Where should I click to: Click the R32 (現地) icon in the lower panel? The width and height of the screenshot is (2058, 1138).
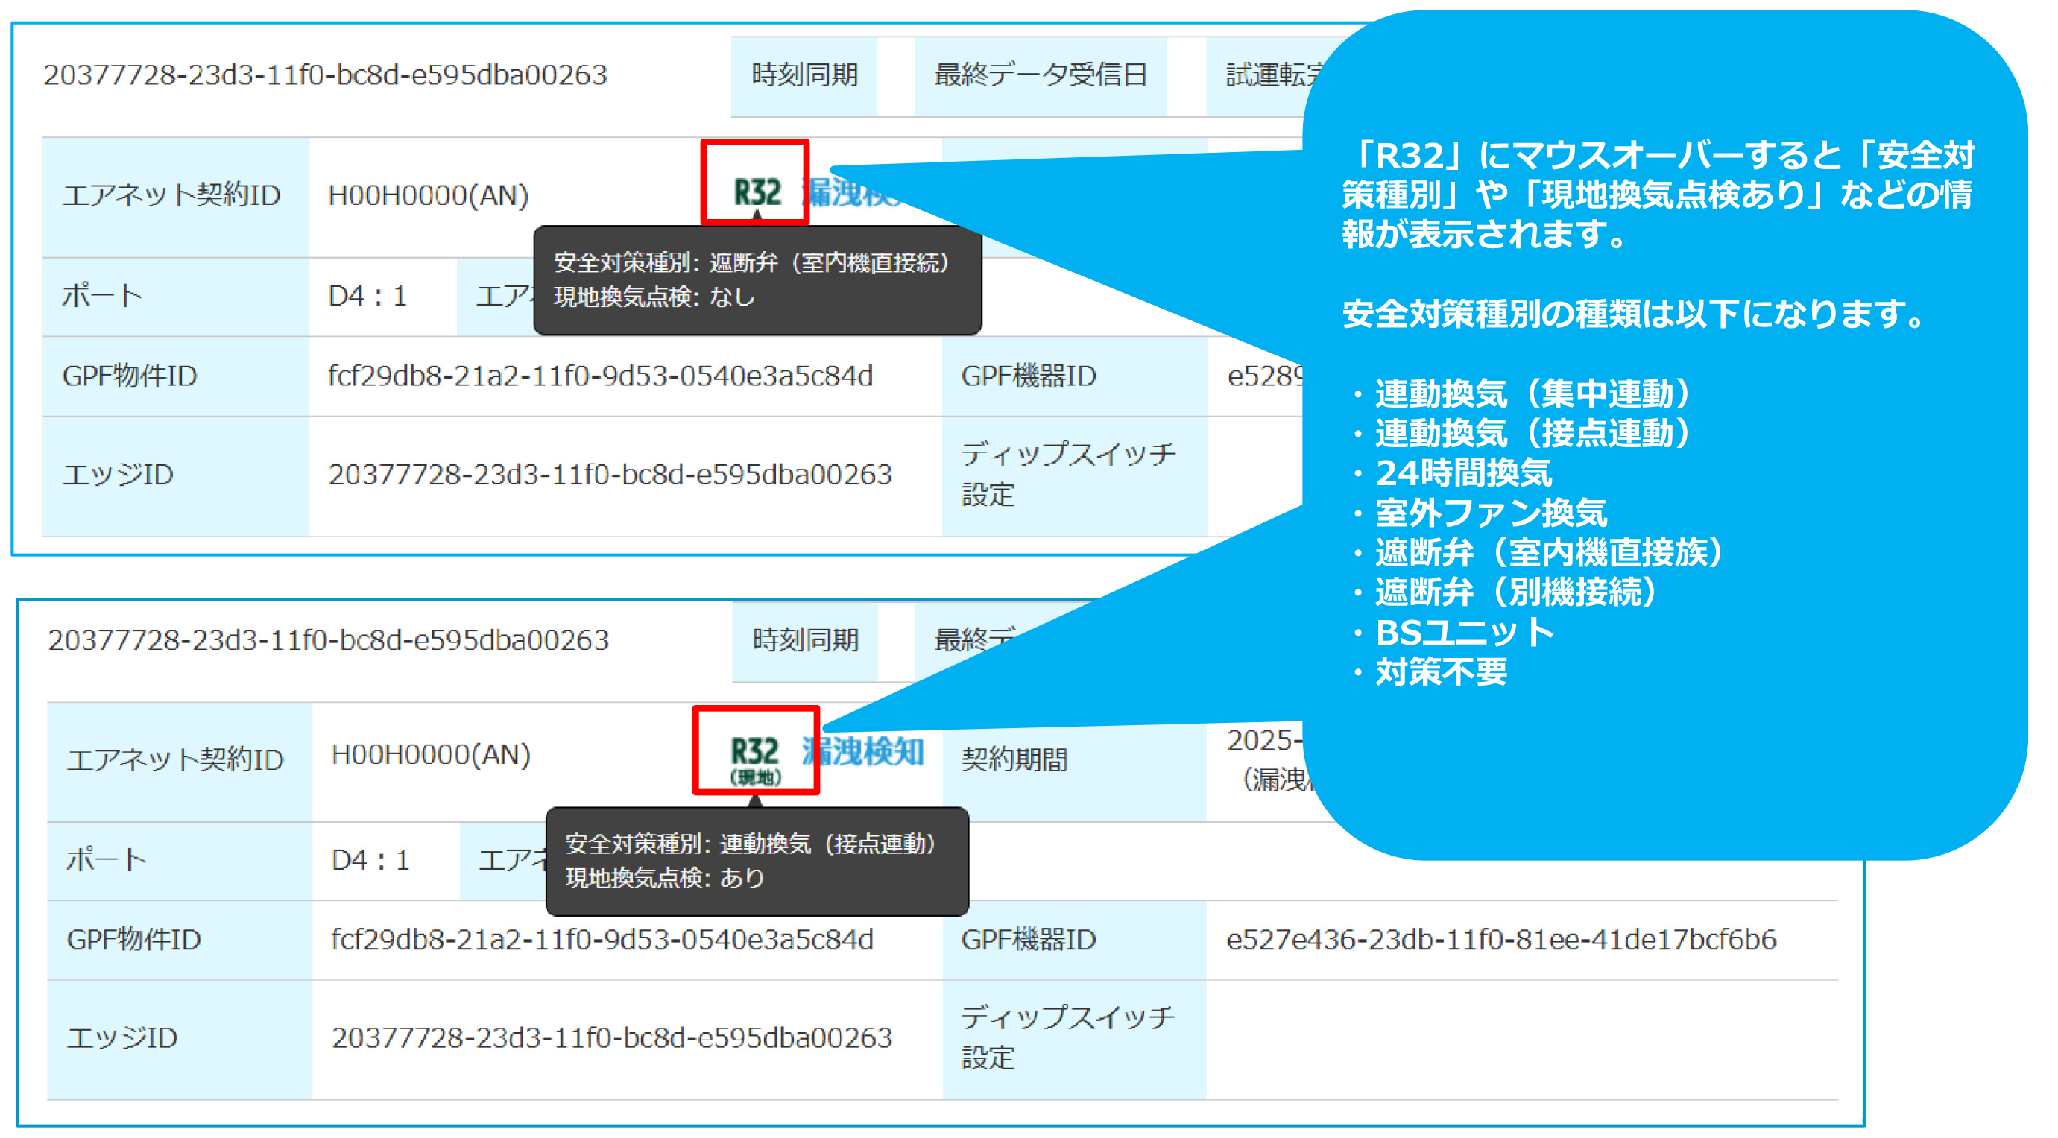pyautogui.click(x=755, y=757)
